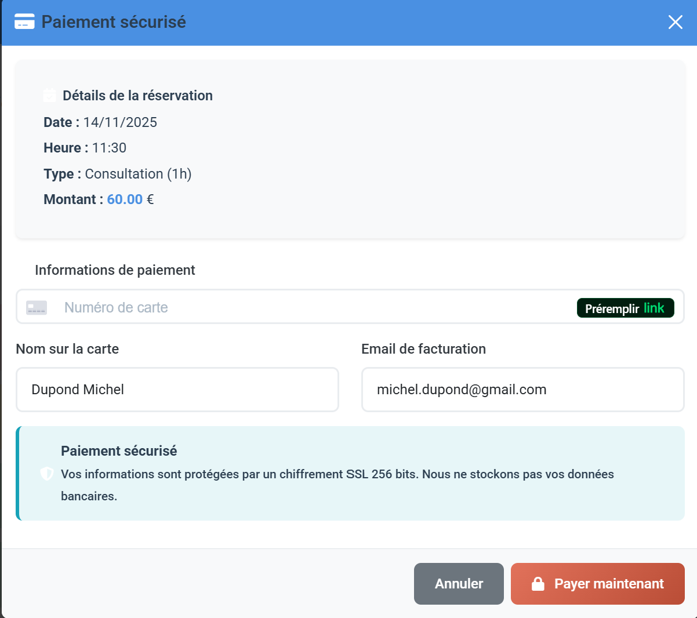This screenshot has width=697, height=618.
Task: Click the white X close icon in the header
Action: tap(675, 21)
